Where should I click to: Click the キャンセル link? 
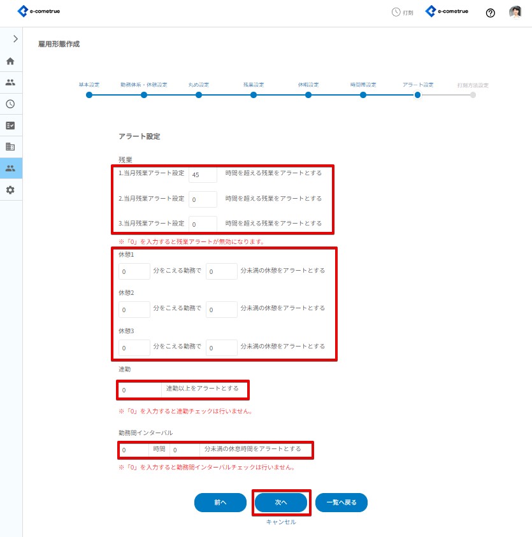[281, 522]
